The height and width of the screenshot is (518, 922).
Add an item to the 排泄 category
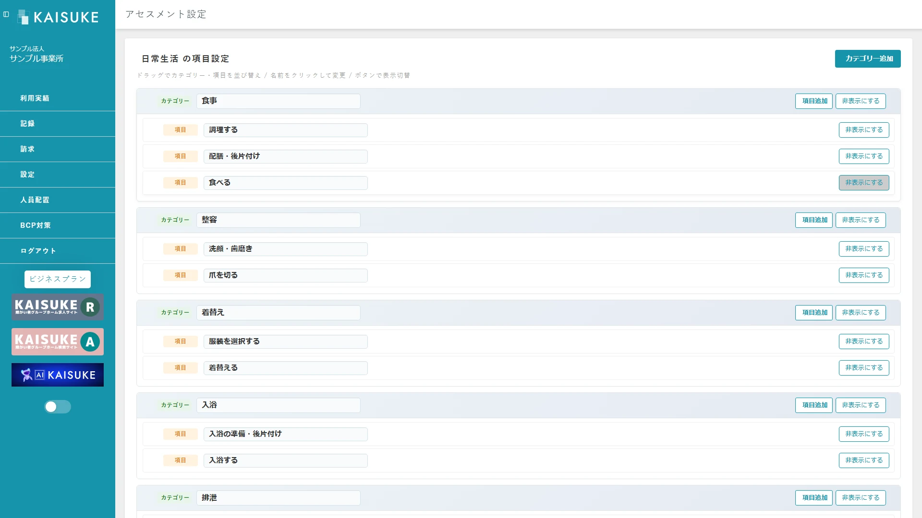814,498
